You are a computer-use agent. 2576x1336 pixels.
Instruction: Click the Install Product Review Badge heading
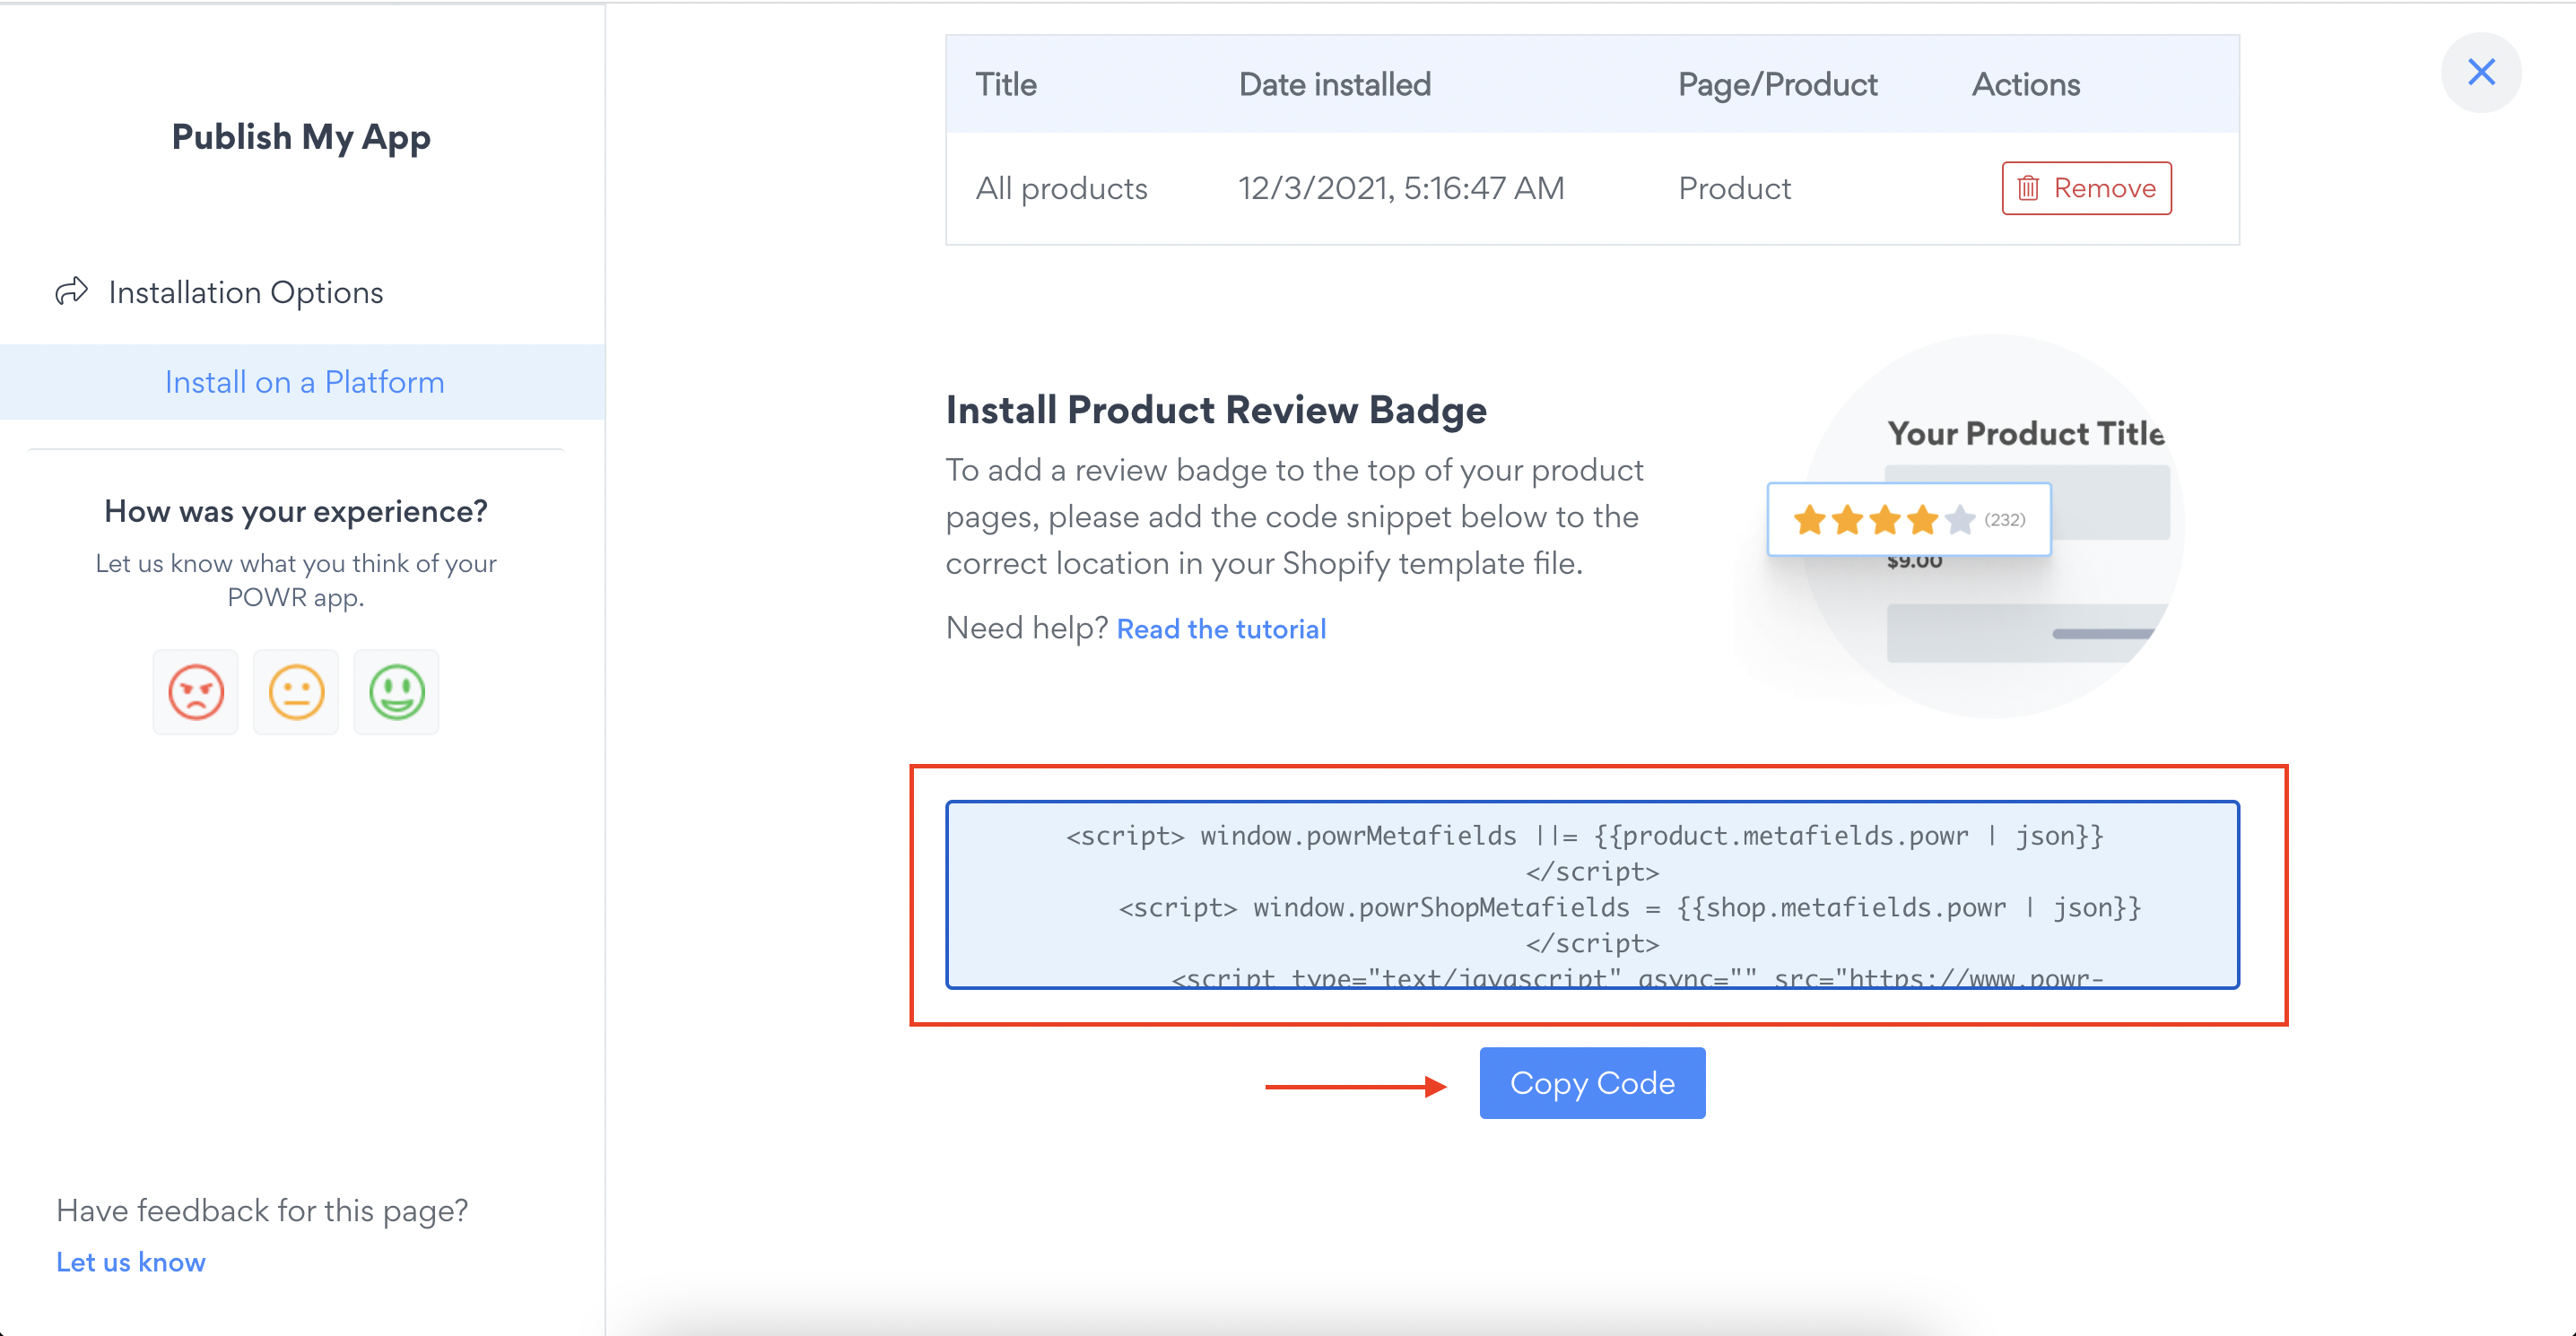1216,410
